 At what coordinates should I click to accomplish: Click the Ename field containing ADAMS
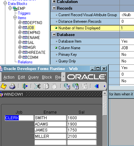click(50, 124)
